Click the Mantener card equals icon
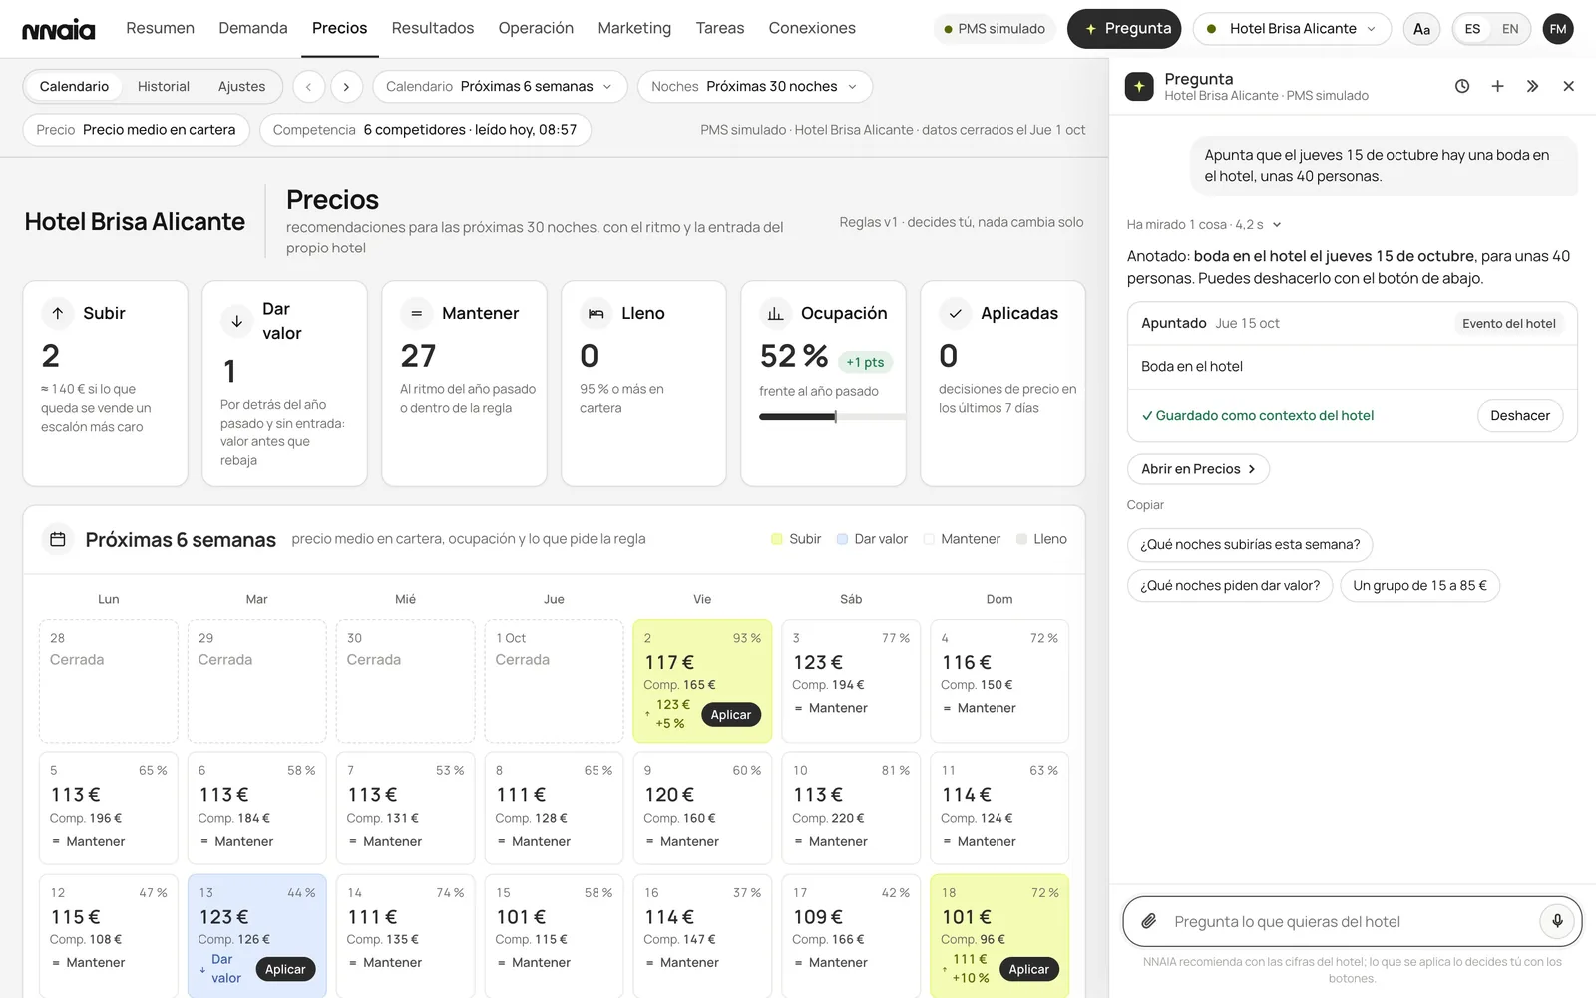This screenshot has height=998, width=1596. coord(417,313)
